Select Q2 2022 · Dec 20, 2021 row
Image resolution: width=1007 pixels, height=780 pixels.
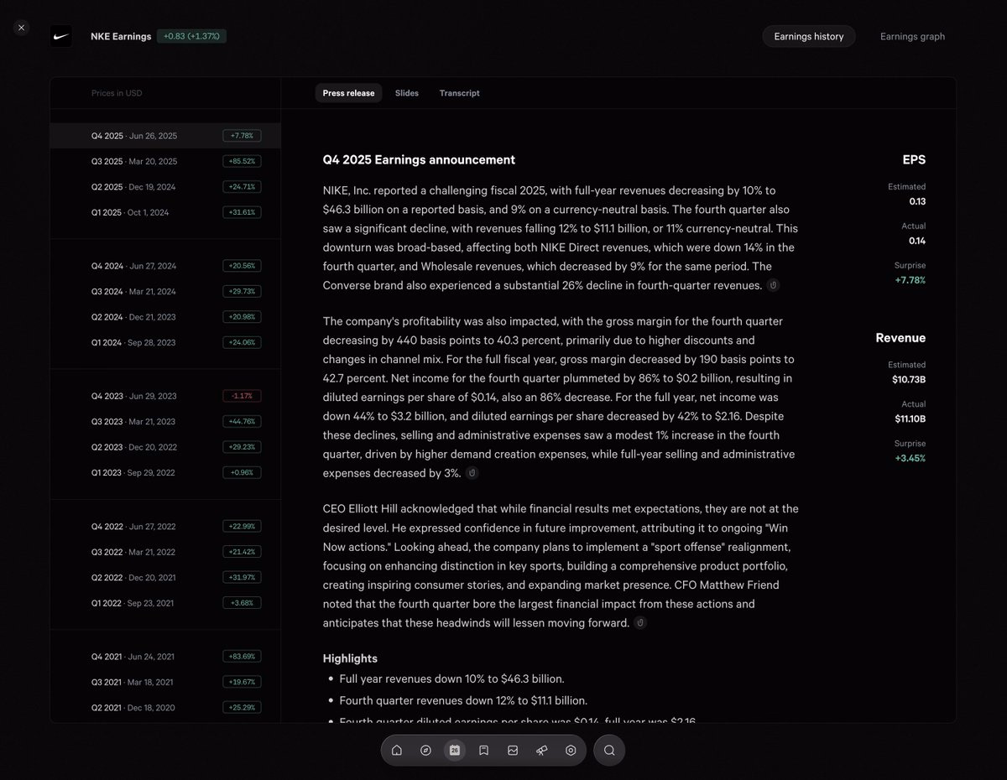[x=165, y=577]
